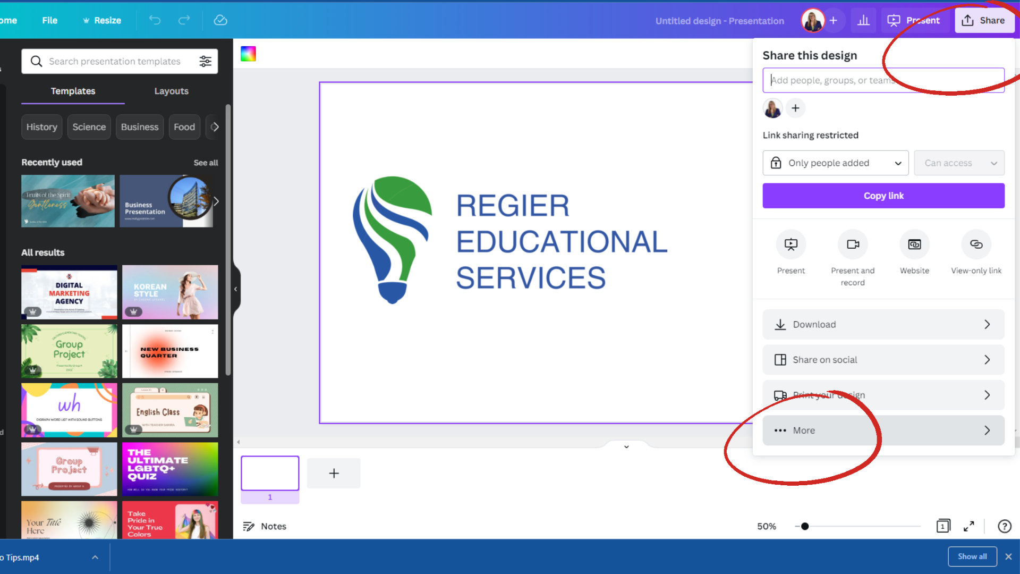The image size is (1020, 574).
Task: Choose the New Business Quarter template
Action: [170, 351]
